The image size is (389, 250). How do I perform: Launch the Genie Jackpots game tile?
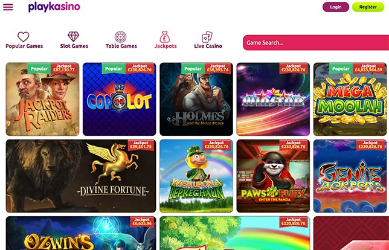[350, 176]
